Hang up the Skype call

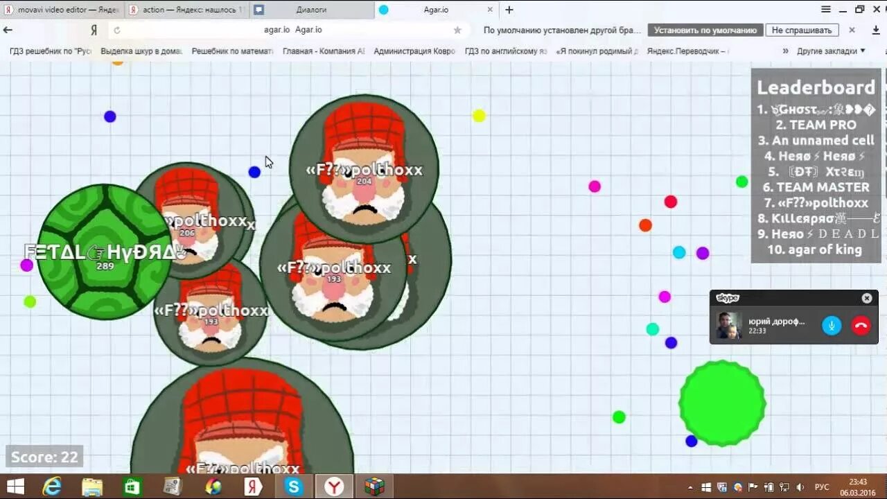point(861,325)
